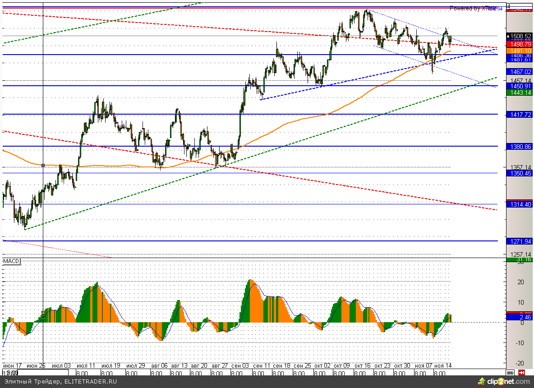Click the date label авг 06
Viewport: 534px width, 388px height.
pos(159,366)
